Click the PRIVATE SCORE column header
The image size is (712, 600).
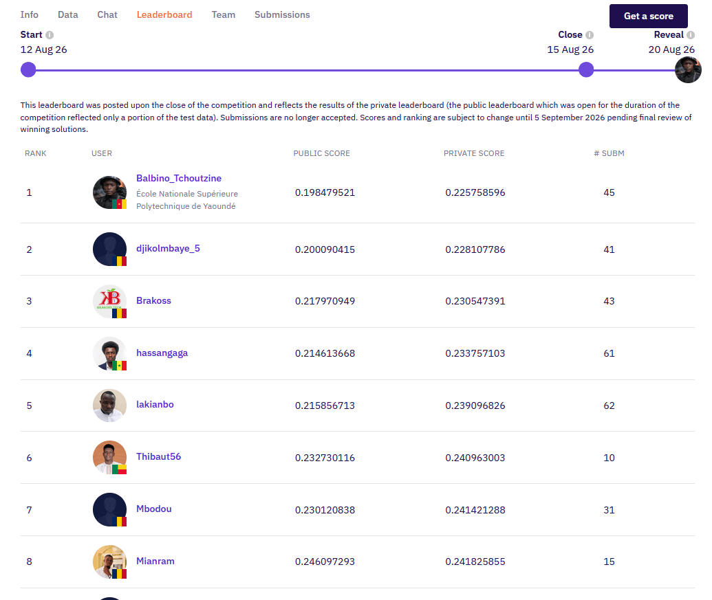pyautogui.click(x=473, y=153)
